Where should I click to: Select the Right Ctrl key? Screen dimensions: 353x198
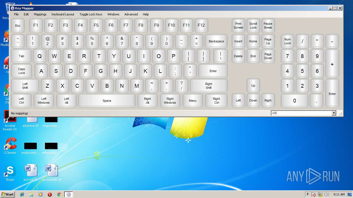(216, 101)
